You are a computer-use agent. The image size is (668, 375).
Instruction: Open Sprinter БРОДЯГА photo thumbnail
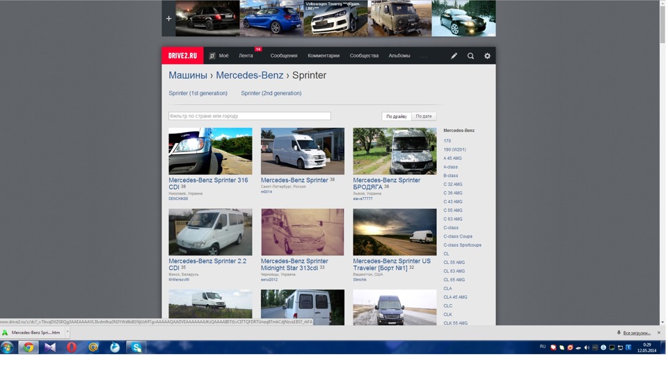pyautogui.click(x=395, y=151)
